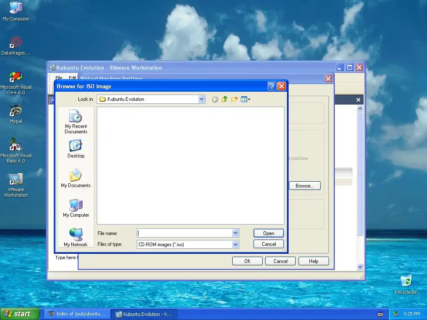Open My Computer desktop icon
Viewport: 427px width, 320px height.
click(16, 11)
